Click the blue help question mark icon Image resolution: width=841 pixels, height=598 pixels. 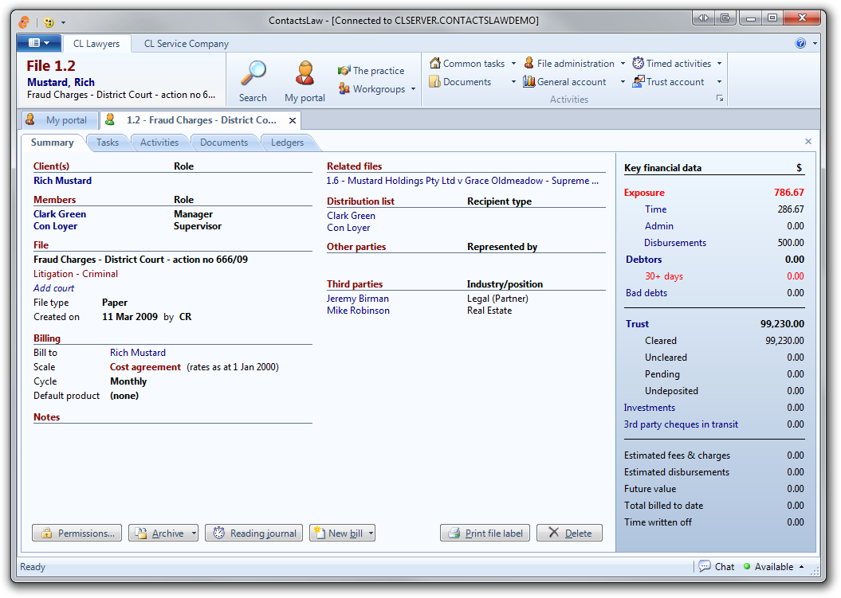click(x=800, y=44)
